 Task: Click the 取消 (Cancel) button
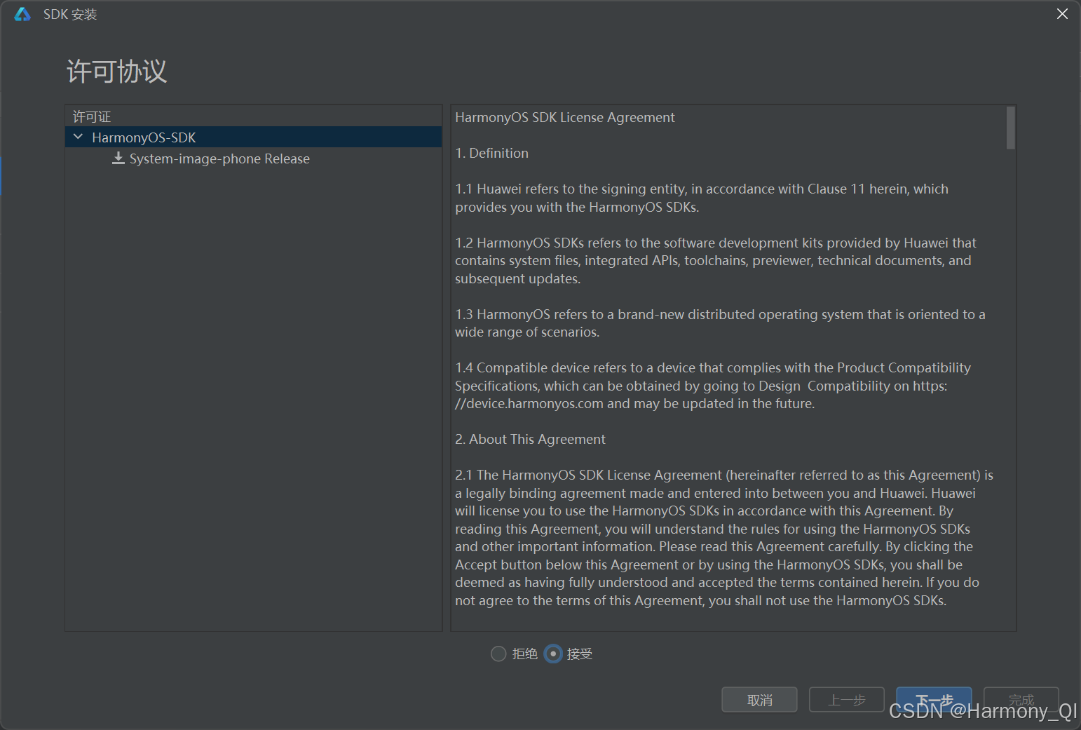(x=759, y=700)
